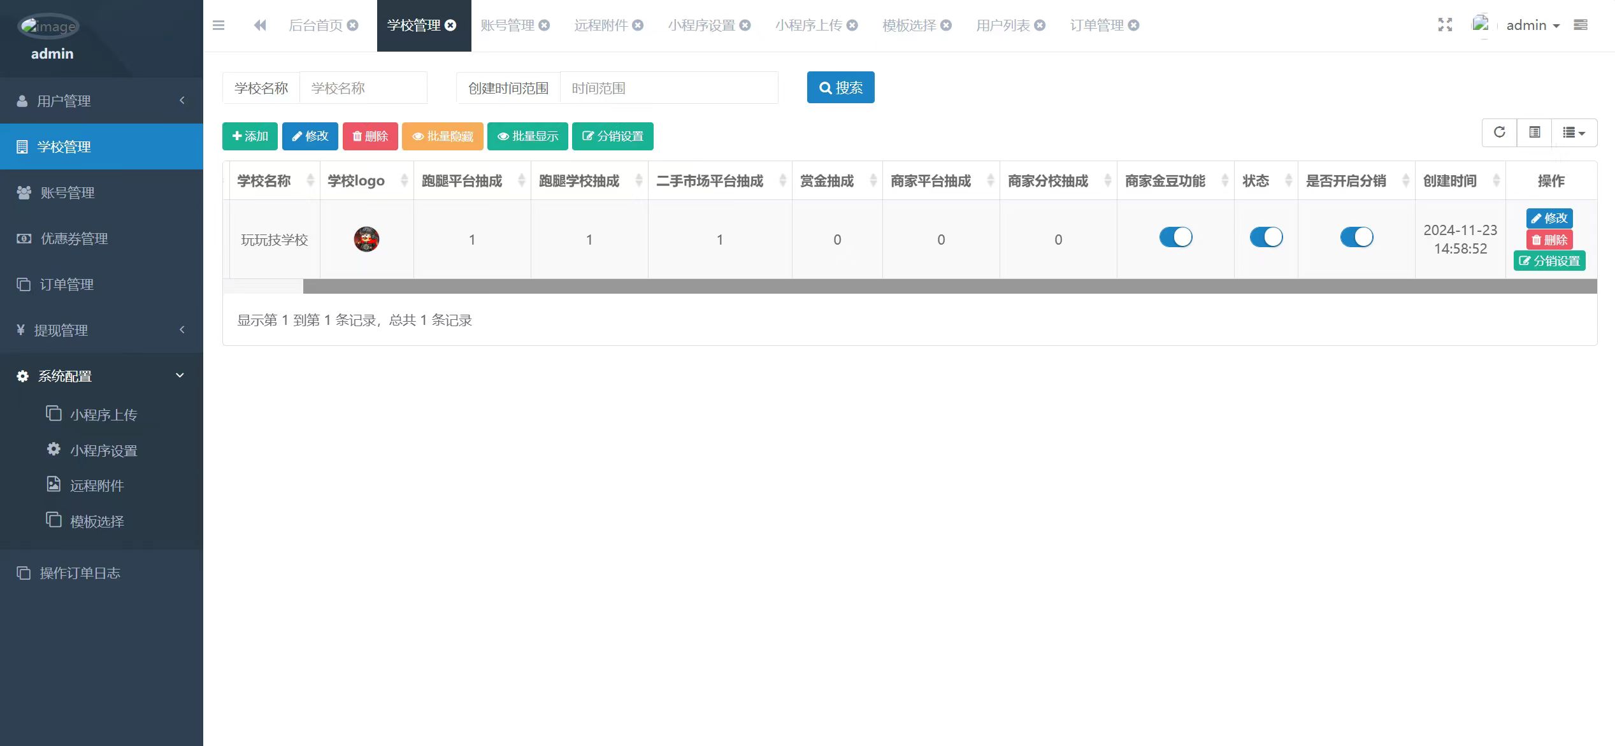
Task: Switch to the 订单管理 tab
Action: 1096,25
